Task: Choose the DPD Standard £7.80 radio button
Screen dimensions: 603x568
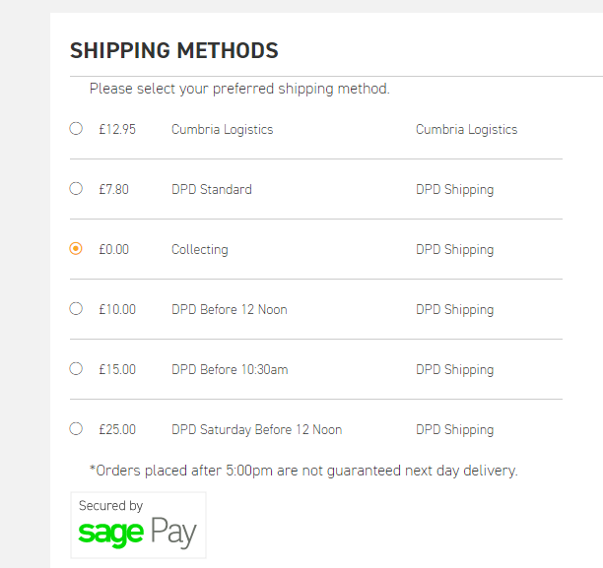Action: 76,188
